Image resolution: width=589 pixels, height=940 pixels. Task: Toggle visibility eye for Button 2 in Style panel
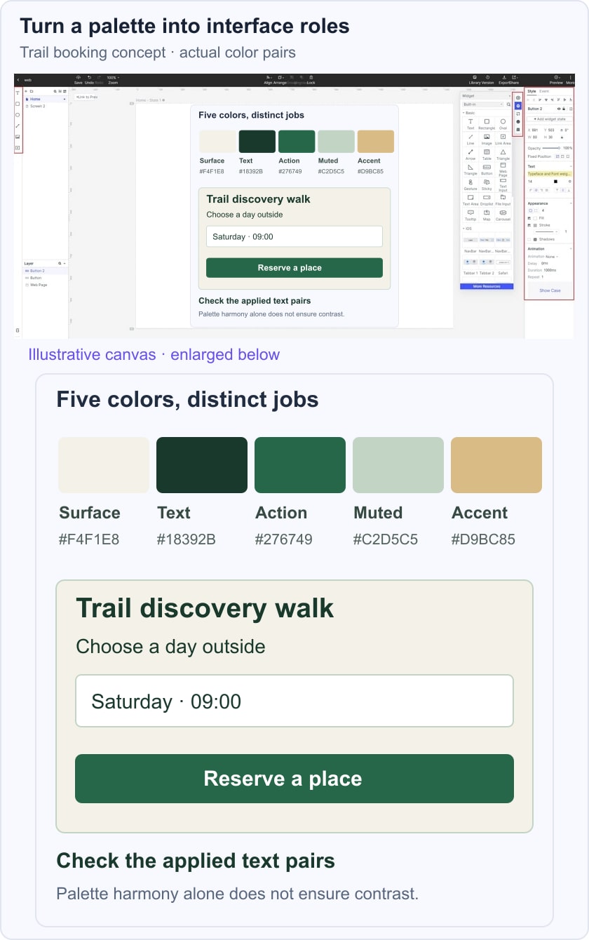click(560, 109)
